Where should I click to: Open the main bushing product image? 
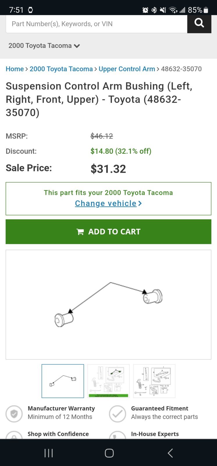click(x=109, y=305)
